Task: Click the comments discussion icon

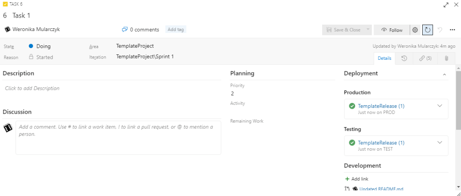Action: [x=125, y=30]
